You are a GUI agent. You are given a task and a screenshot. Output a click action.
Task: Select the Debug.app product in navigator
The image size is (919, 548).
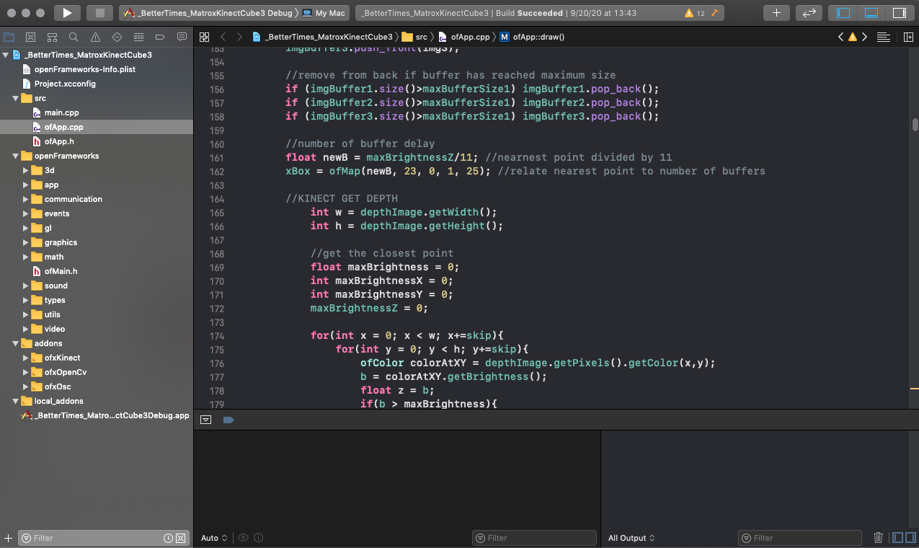click(112, 415)
